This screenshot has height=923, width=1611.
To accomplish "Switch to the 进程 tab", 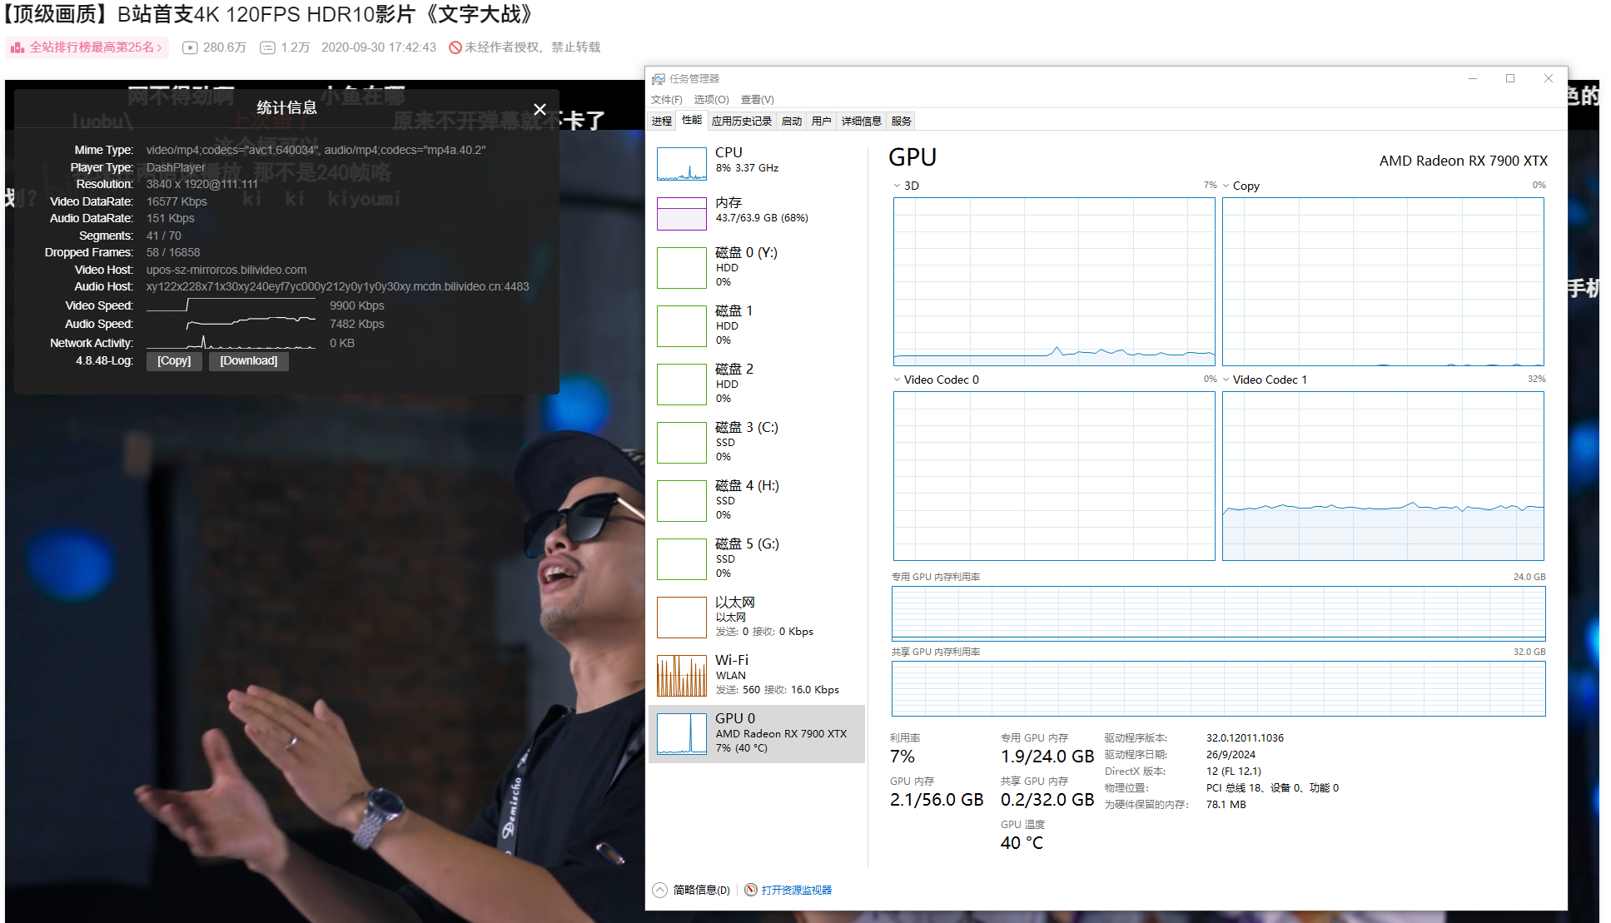I will 662,122.
